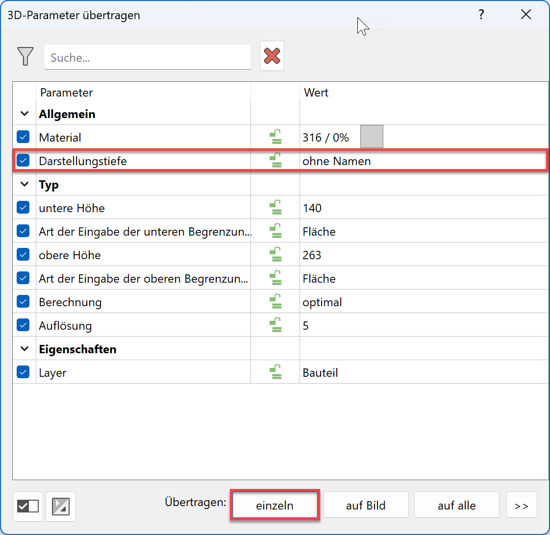The width and height of the screenshot is (550, 535).
Task: Click the gray Material color swatch
Action: tap(372, 137)
